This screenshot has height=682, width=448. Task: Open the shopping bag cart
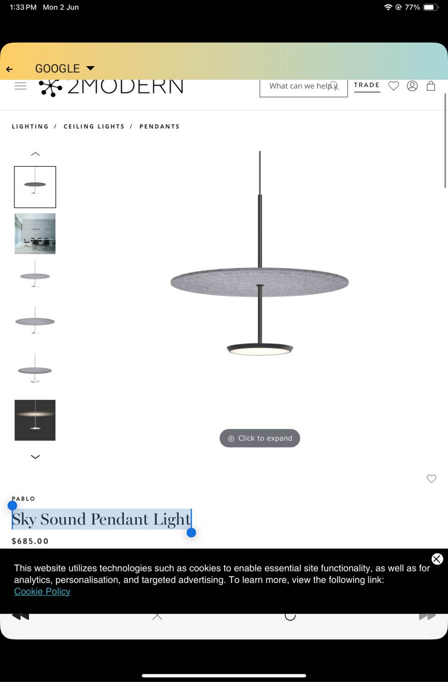431,86
